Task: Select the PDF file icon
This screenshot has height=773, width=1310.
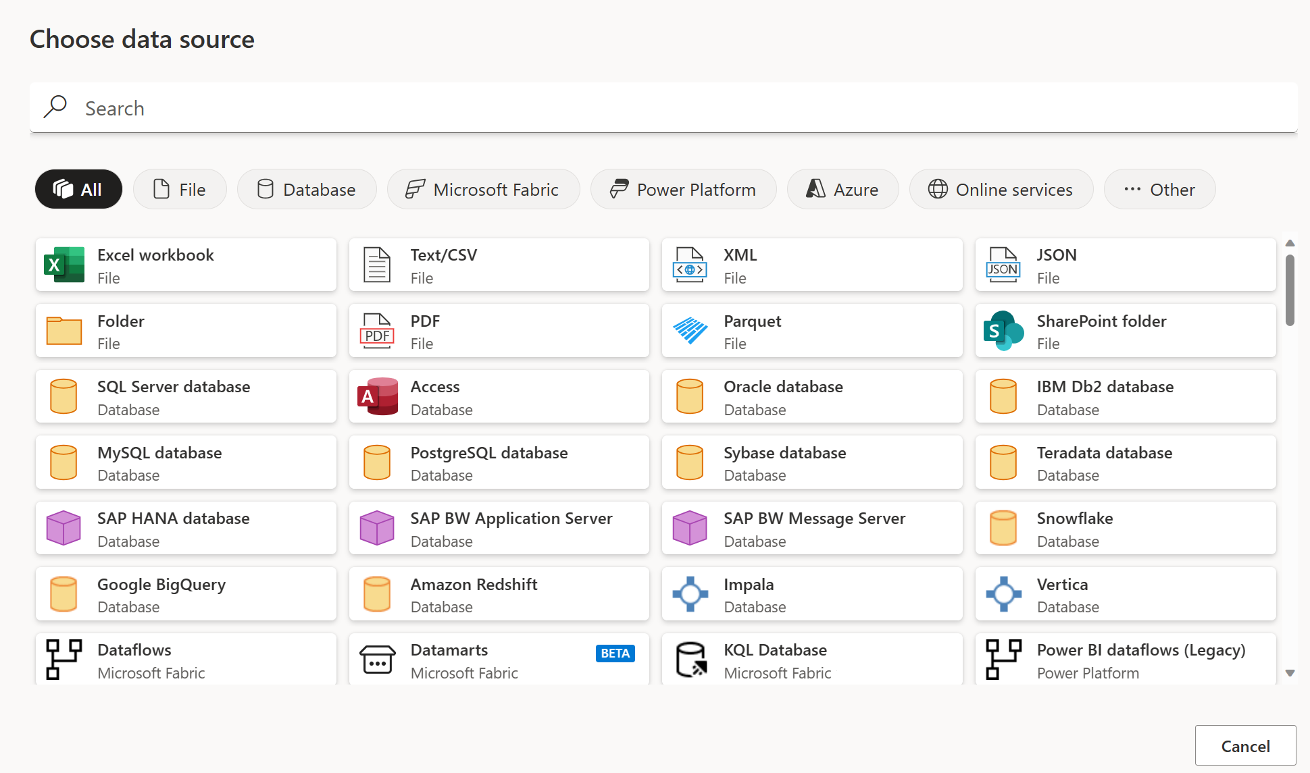Action: tap(377, 331)
